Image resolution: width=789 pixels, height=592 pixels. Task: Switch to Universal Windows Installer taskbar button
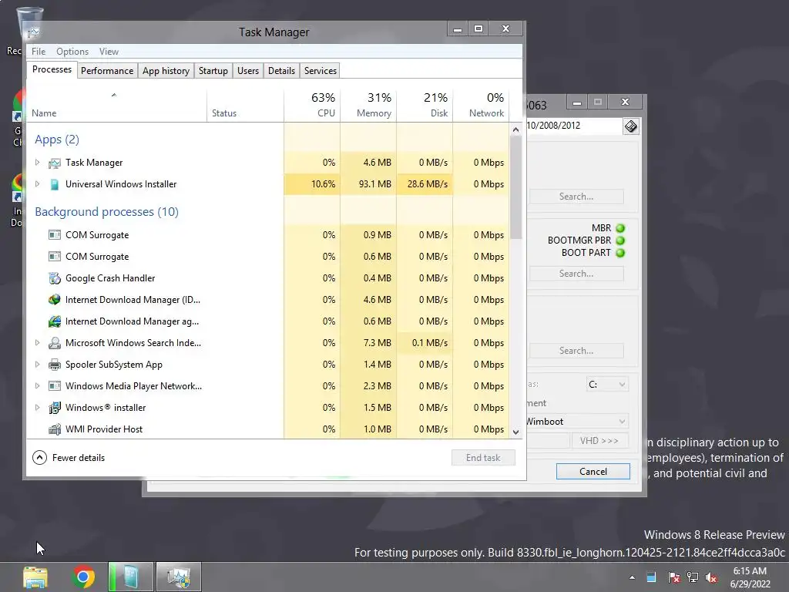131,577
